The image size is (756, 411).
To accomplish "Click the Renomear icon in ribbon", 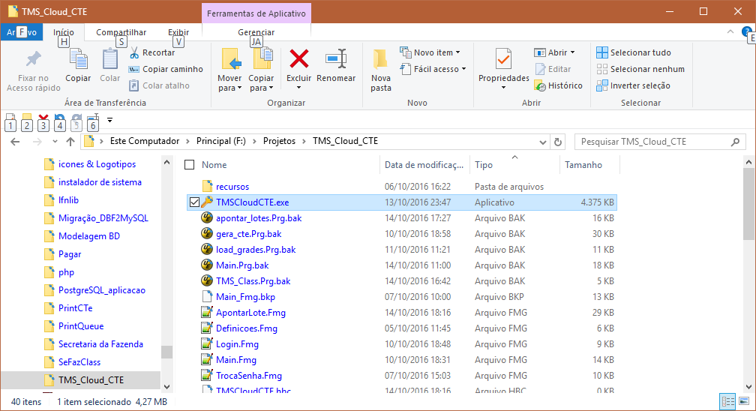I will pyautogui.click(x=335, y=59).
